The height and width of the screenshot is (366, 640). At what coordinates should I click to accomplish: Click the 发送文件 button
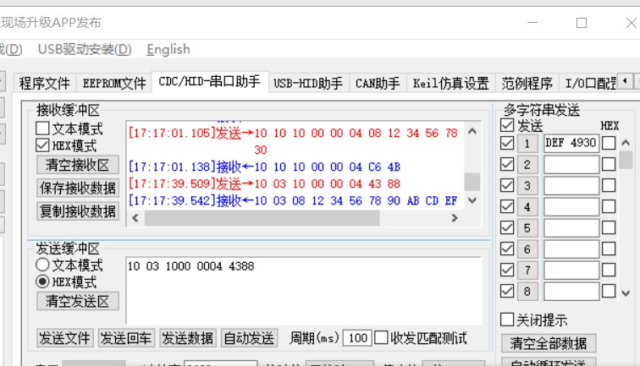pos(65,338)
